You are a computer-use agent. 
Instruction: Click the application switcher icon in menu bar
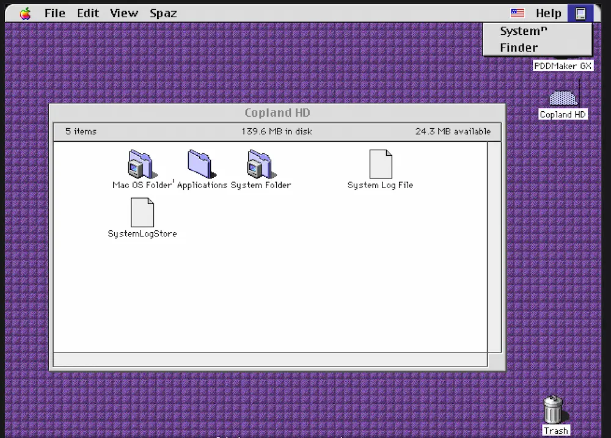coord(580,13)
